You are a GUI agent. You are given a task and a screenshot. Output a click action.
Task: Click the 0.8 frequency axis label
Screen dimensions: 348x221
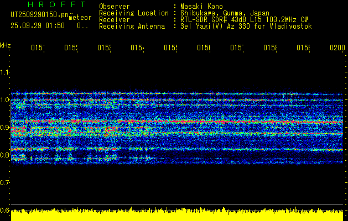pos(5,155)
